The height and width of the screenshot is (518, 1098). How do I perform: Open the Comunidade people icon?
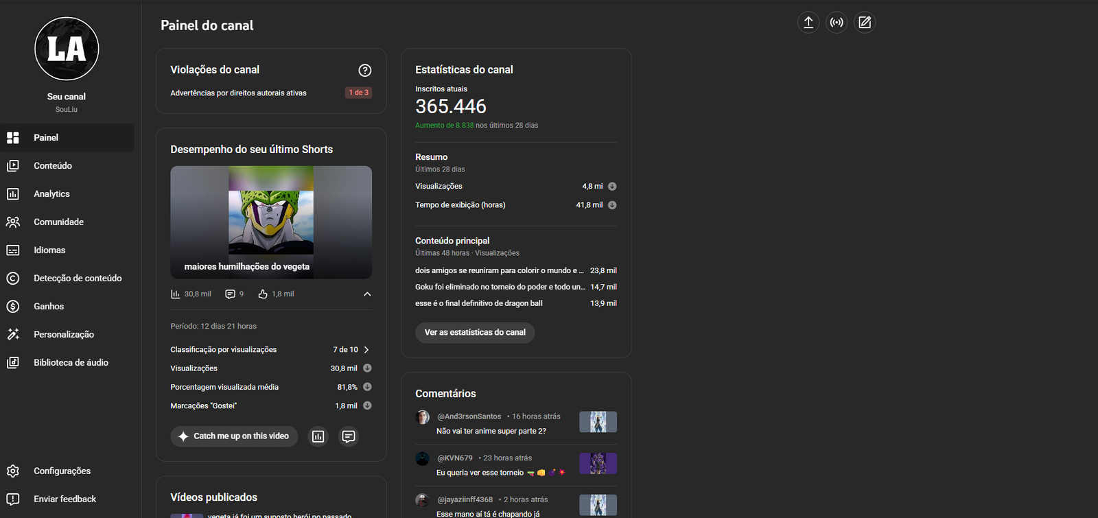pyautogui.click(x=13, y=222)
